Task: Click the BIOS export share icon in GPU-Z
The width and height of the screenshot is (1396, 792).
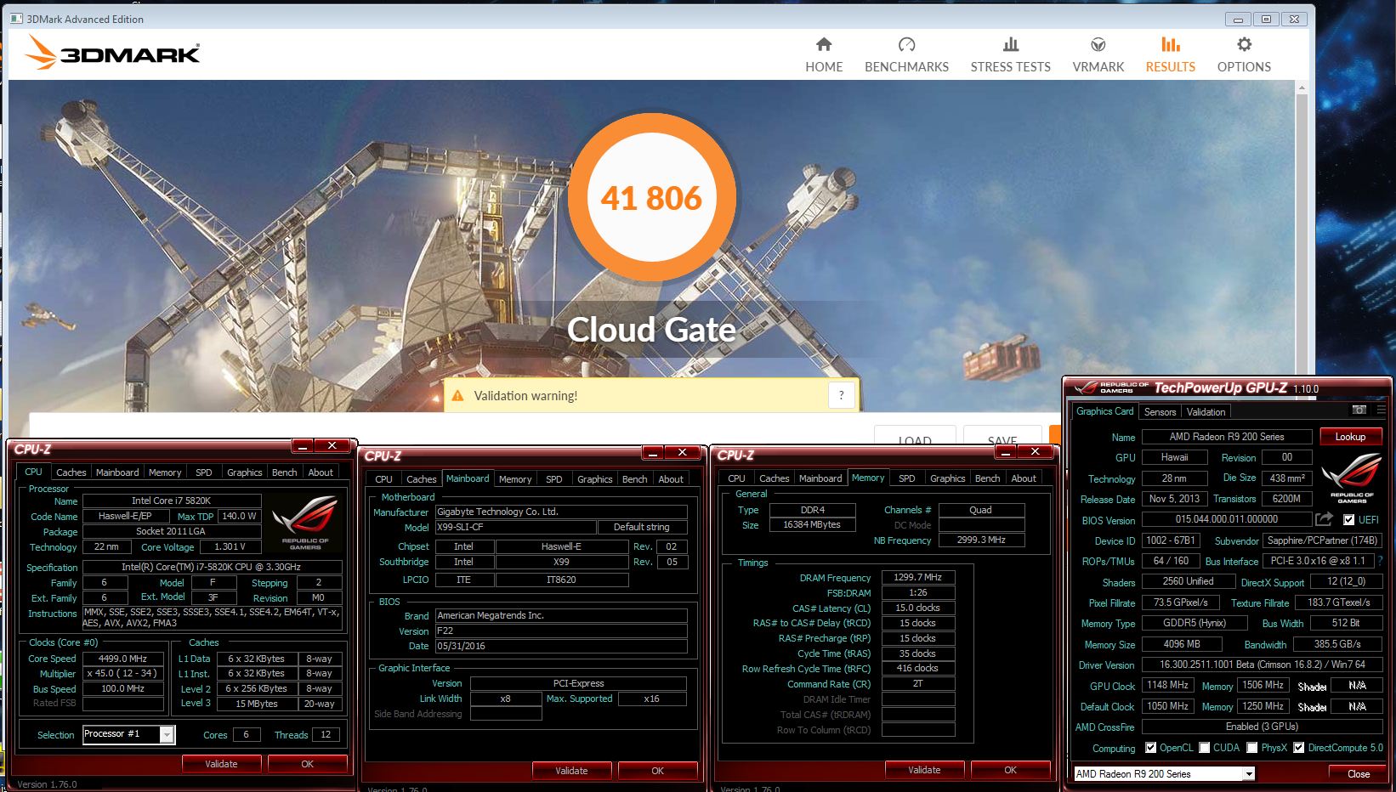Action: (1324, 519)
